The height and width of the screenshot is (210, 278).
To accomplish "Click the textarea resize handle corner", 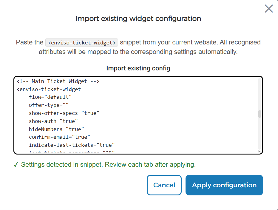I will (x=260, y=151).
